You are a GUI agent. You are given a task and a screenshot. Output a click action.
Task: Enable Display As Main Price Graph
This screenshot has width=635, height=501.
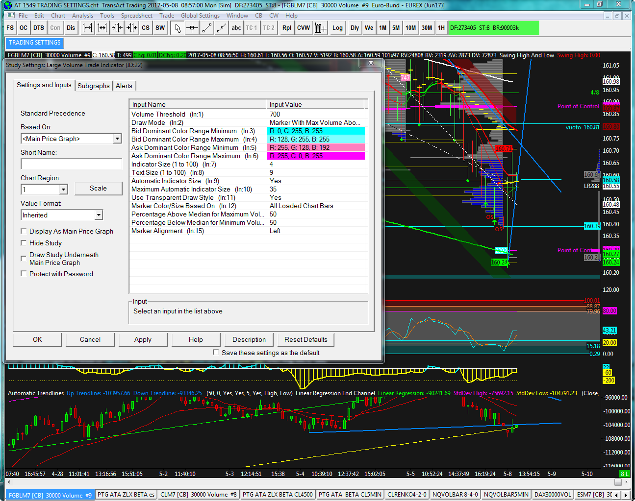click(24, 231)
